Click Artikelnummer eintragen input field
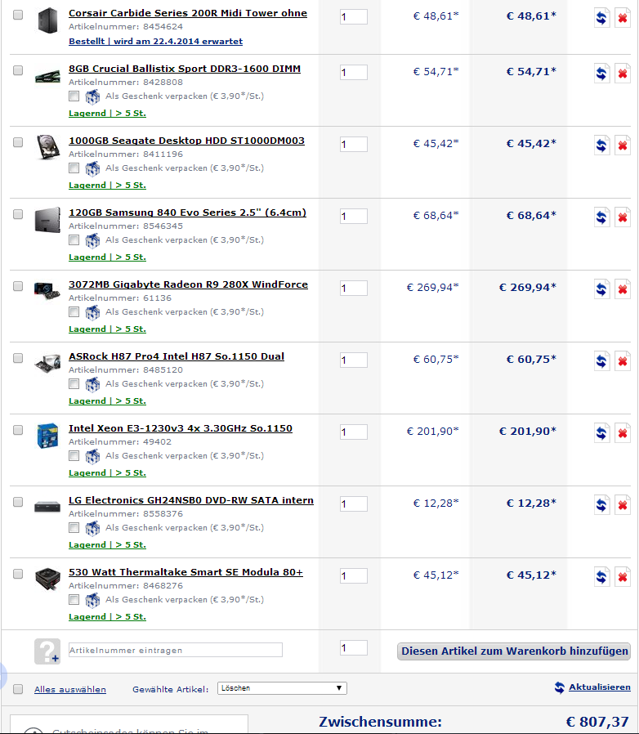The width and height of the screenshot is (639, 734). 176,650
